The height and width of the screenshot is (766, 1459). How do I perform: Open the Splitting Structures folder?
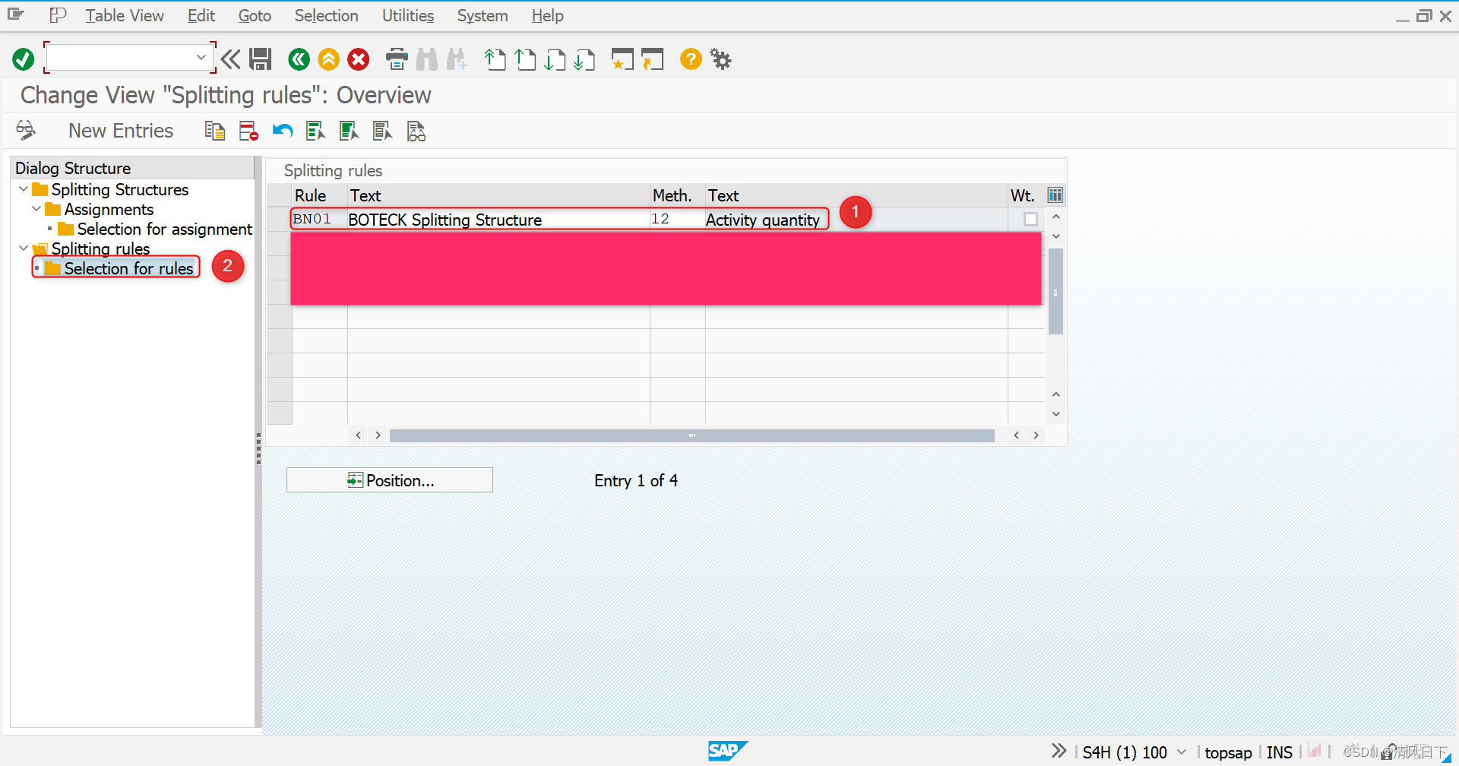pyautogui.click(x=40, y=189)
